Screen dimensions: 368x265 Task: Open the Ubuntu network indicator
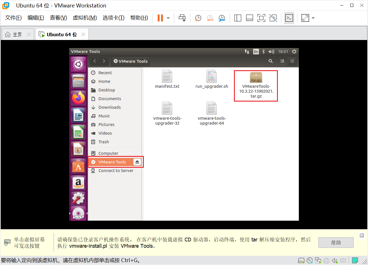(x=247, y=52)
